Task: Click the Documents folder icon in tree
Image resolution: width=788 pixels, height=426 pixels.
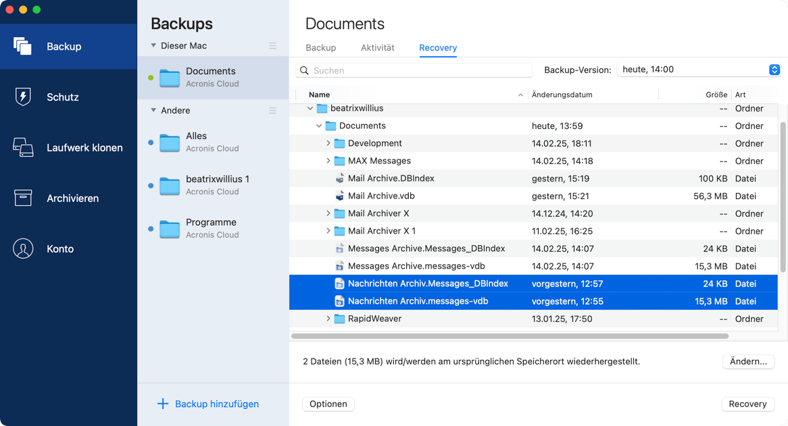Action: (330, 126)
